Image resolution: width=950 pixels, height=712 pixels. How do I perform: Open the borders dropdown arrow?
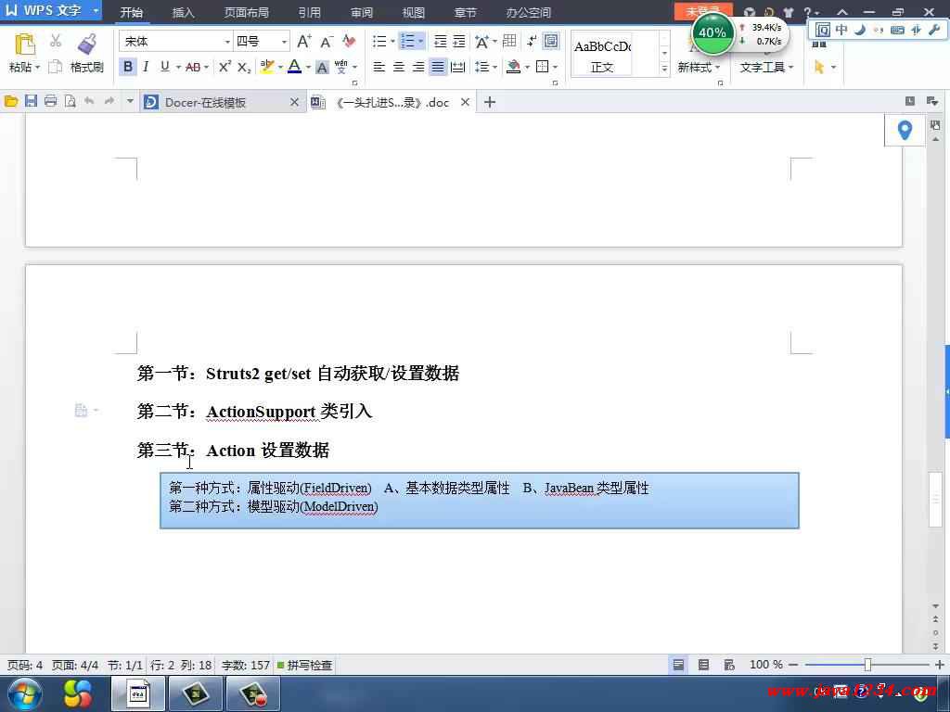click(x=556, y=67)
